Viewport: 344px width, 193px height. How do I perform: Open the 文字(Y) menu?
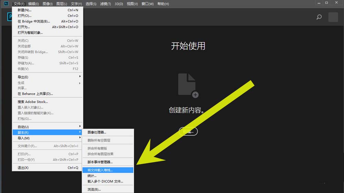76,4
